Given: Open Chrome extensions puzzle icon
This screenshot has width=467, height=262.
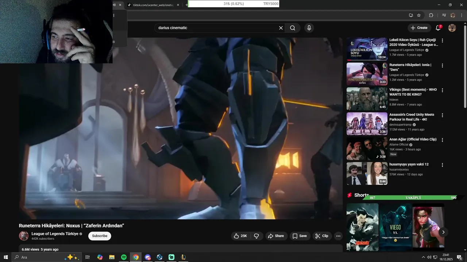Looking at the screenshot, I should 431,15.
